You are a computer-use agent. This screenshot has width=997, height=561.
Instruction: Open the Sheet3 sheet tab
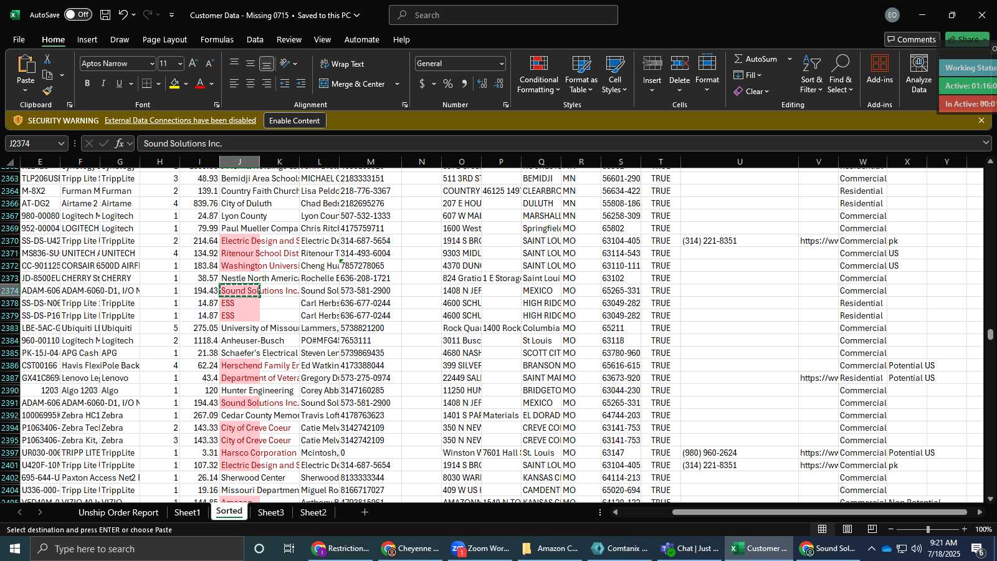click(271, 512)
